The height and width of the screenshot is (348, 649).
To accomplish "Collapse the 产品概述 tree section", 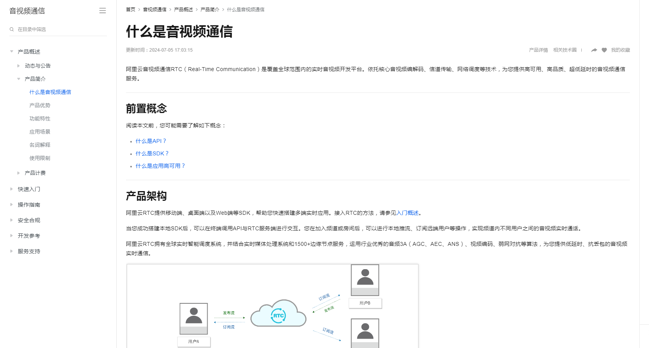I will tap(12, 52).
